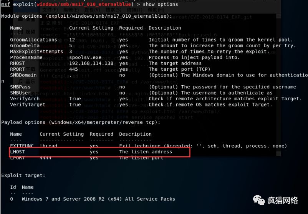Open the 查看(V) menu in background terminal
Image resolution: width=308 pixels, height=214 pixels.
pyautogui.click(x=92, y=10)
